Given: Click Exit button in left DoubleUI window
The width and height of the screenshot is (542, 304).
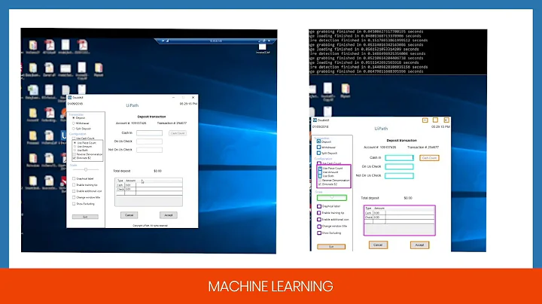Looking at the screenshot, I should pos(85,217).
